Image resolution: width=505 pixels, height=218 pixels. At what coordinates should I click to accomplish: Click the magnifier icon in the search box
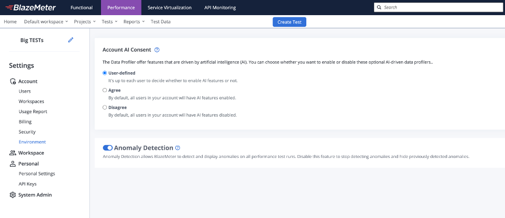[x=379, y=8]
